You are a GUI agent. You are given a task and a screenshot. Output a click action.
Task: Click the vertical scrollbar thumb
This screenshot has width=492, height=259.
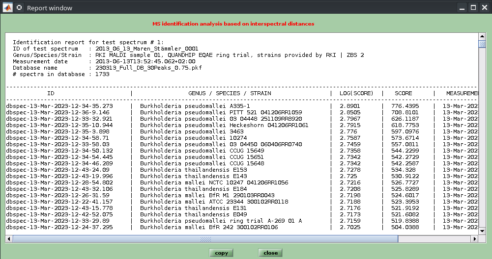[482, 45]
